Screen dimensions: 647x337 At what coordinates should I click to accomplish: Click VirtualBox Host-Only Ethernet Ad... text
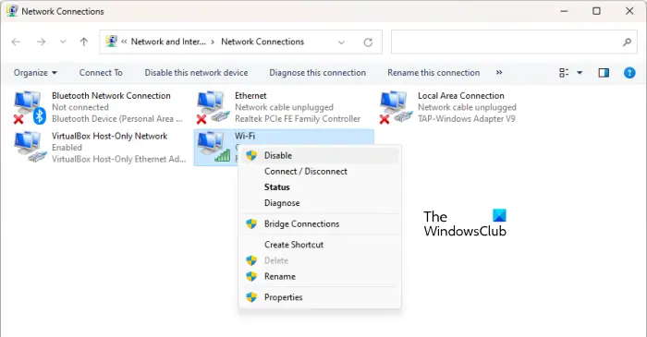pos(119,160)
